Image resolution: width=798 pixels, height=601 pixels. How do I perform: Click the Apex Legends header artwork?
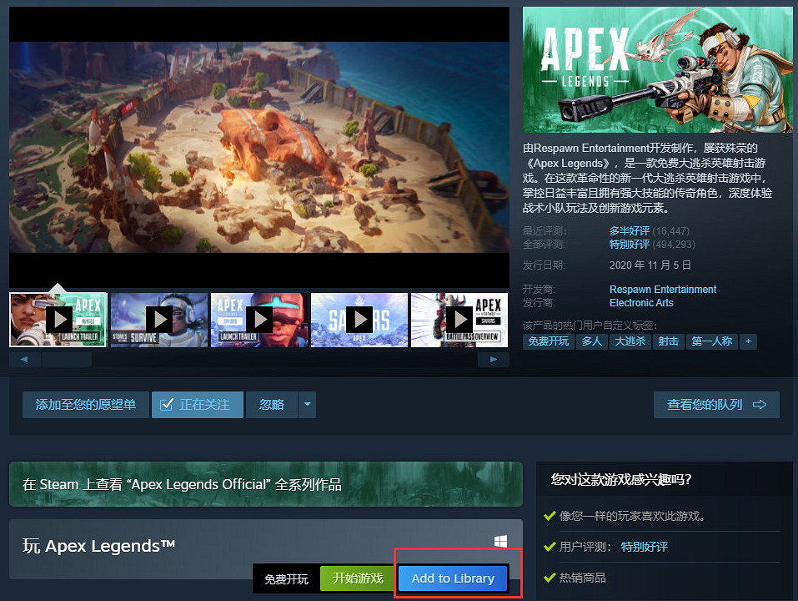(657, 69)
